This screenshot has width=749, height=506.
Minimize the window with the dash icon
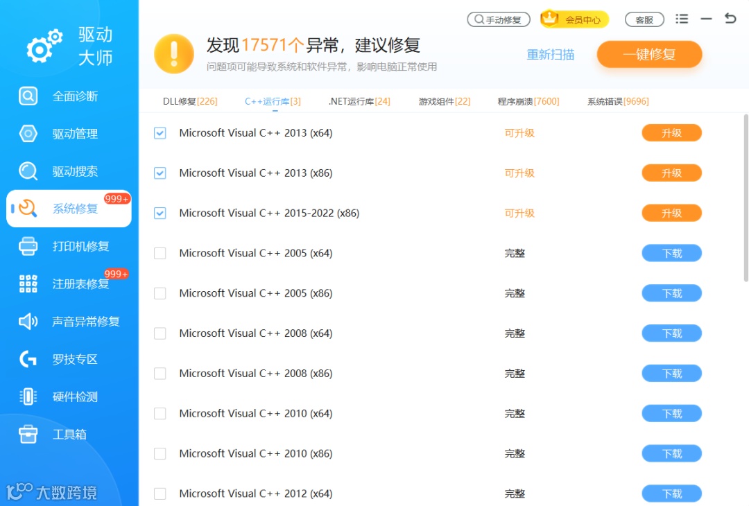706,19
